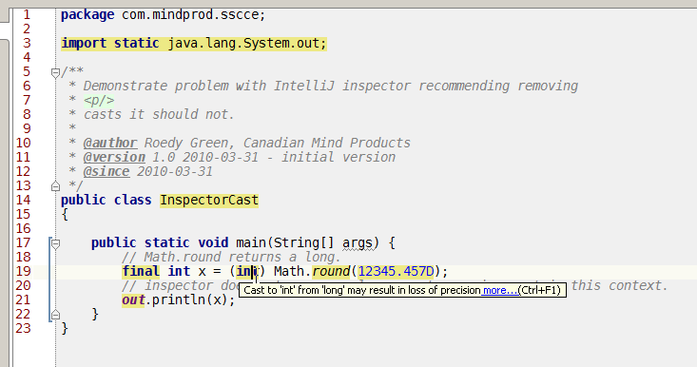
Task: Click line number 19 in the gutter
Action: (23, 271)
